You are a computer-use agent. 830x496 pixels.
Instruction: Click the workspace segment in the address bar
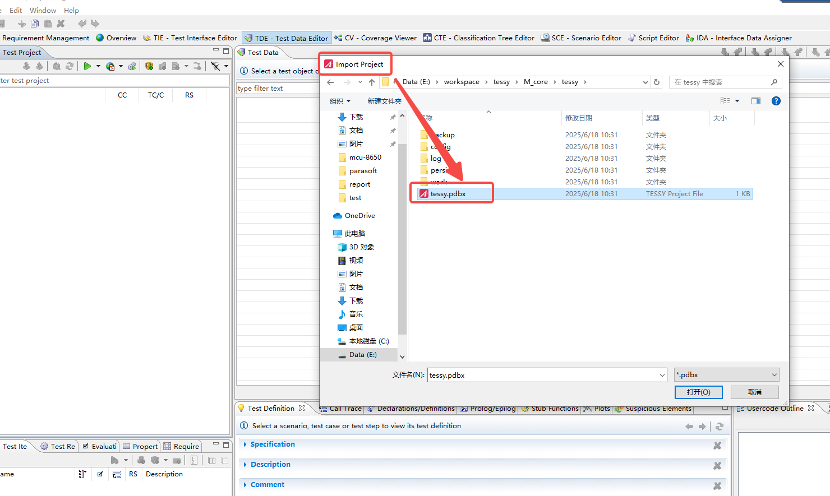coord(462,82)
